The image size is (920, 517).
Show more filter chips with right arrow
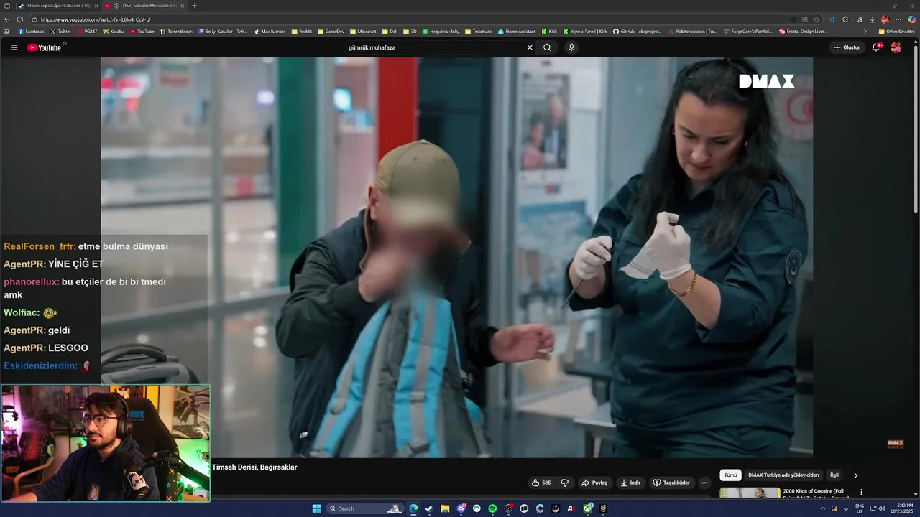[855, 475]
